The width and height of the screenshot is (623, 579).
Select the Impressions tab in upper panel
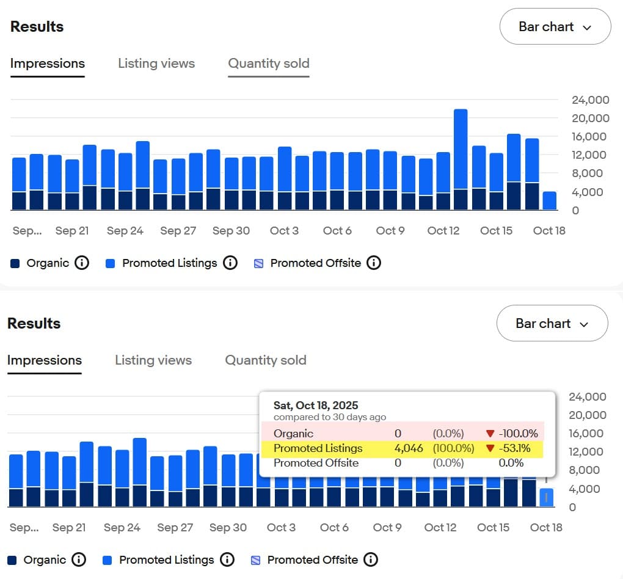coord(48,64)
